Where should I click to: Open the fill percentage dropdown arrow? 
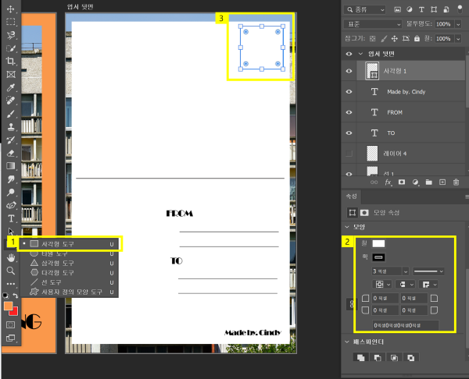click(x=458, y=39)
